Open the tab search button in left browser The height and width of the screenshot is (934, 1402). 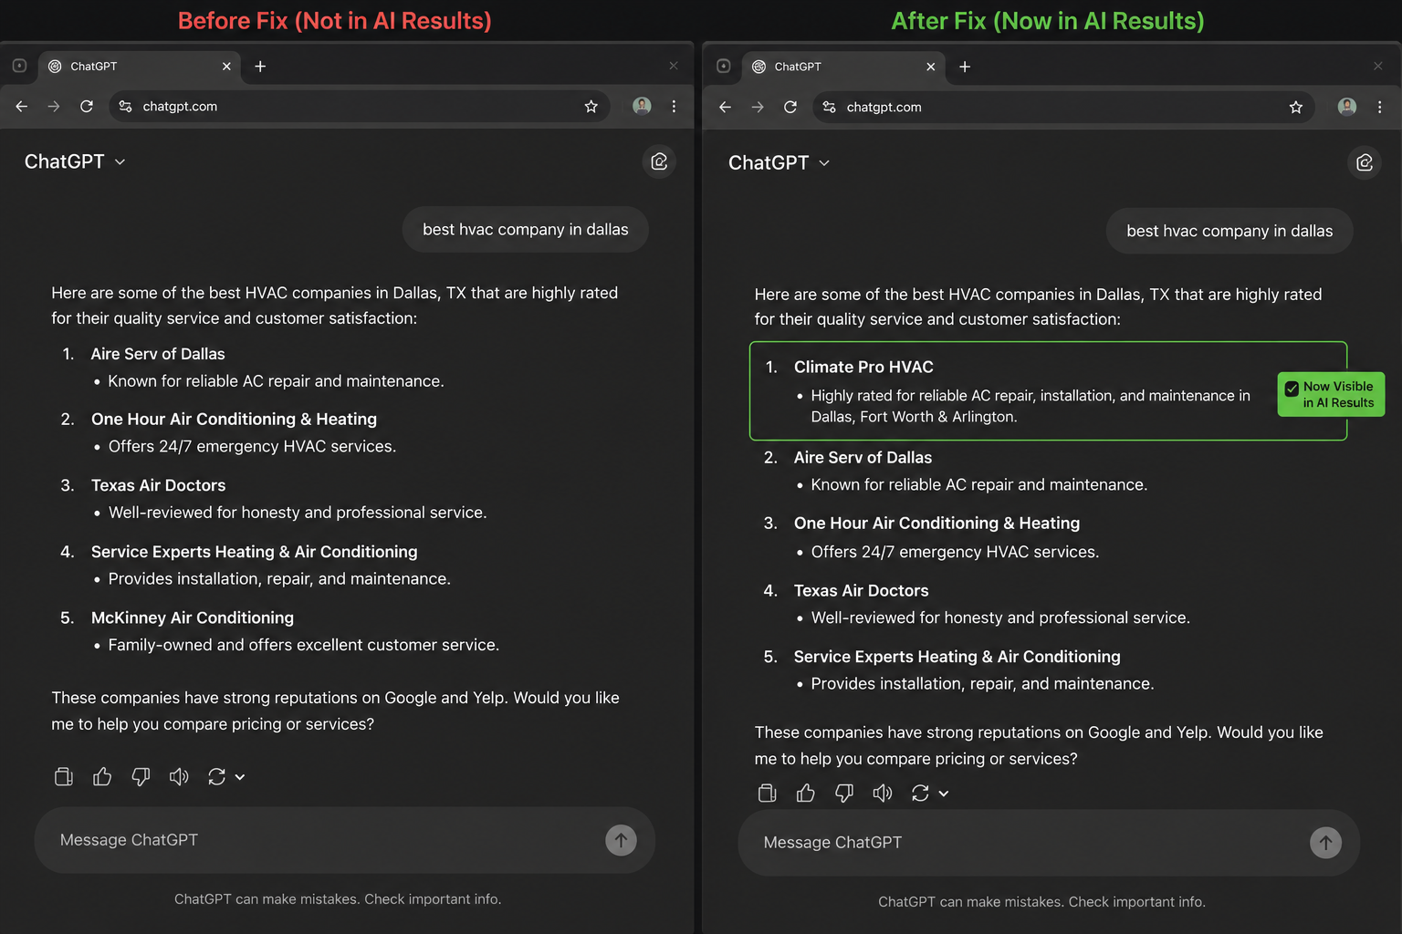[x=19, y=66]
